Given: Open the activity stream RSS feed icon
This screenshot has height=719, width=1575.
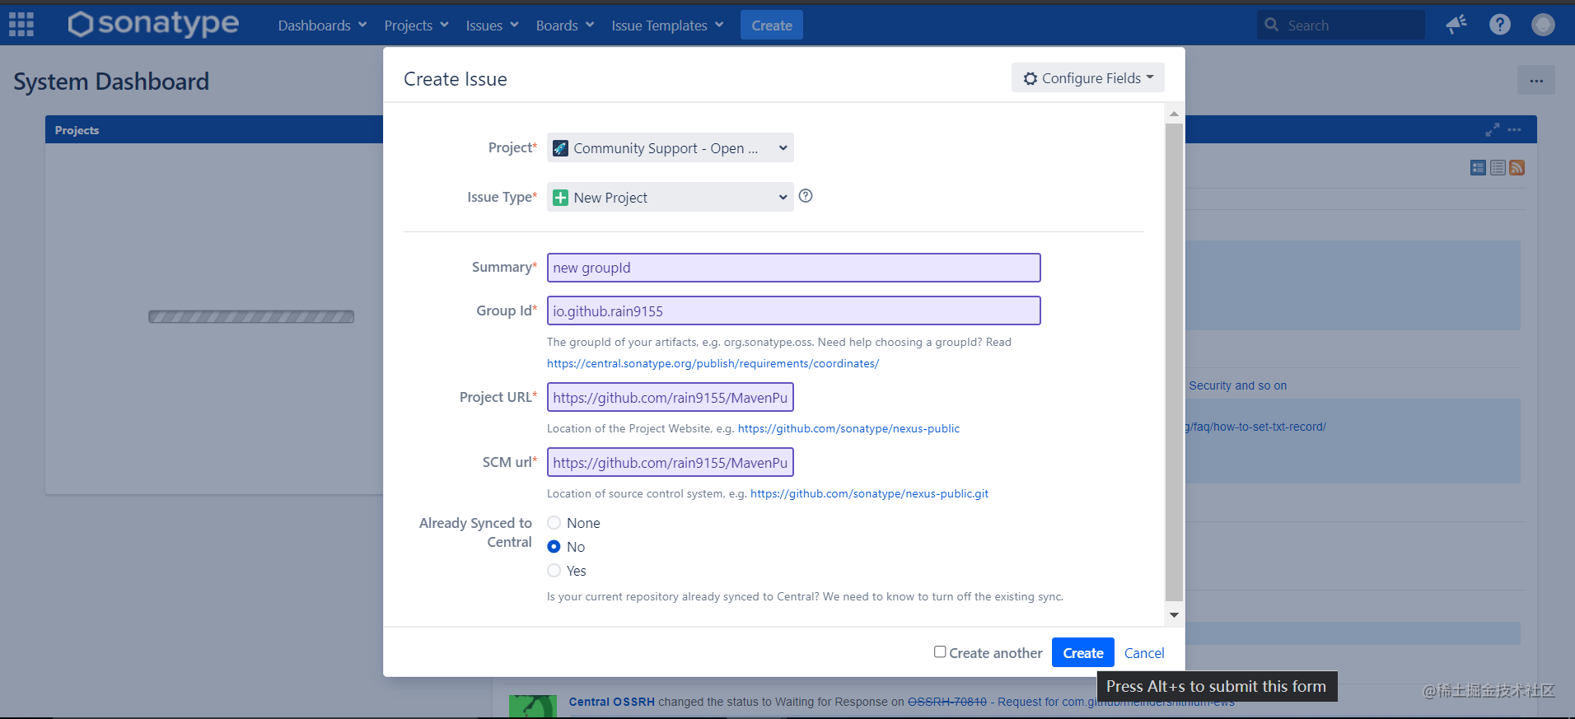Looking at the screenshot, I should [x=1517, y=168].
